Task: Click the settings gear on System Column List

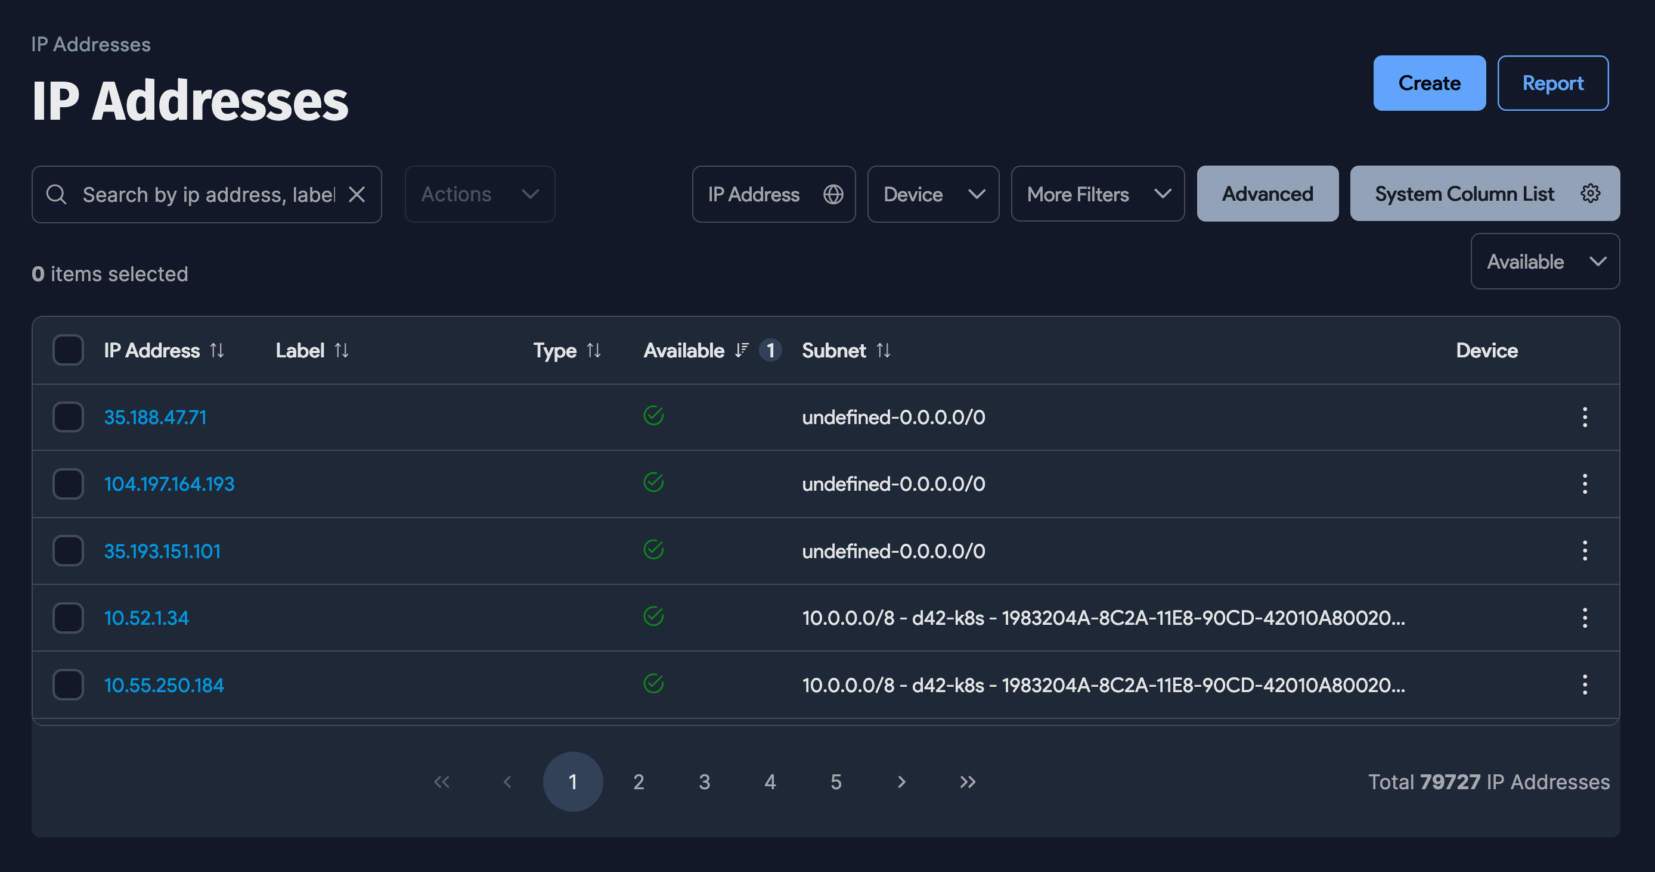Action: tap(1589, 193)
